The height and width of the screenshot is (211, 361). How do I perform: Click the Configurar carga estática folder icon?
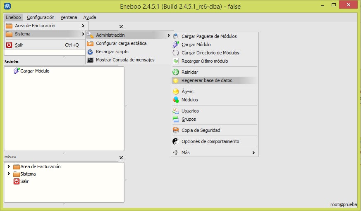(x=90, y=43)
